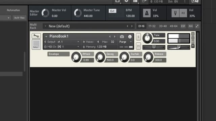The image size is (216, 121).
Task: Open the Automation tab
Action: pyautogui.click(x=13, y=10)
